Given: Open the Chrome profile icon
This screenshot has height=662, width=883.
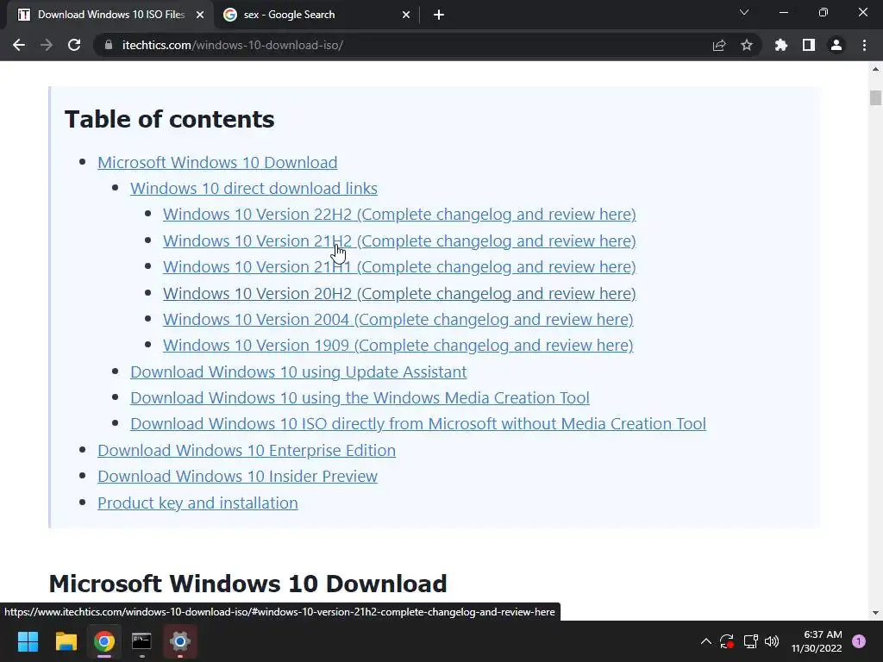Looking at the screenshot, I should (836, 45).
